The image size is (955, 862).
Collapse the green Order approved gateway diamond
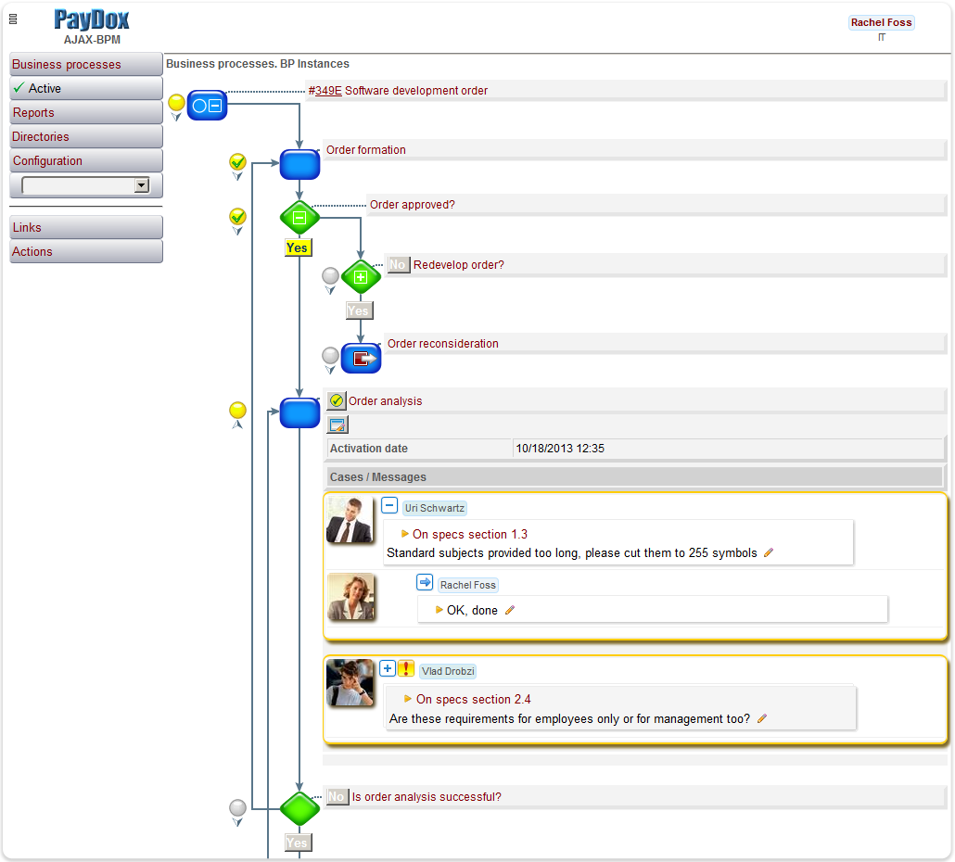pyautogui.click(x=299, y=217)
